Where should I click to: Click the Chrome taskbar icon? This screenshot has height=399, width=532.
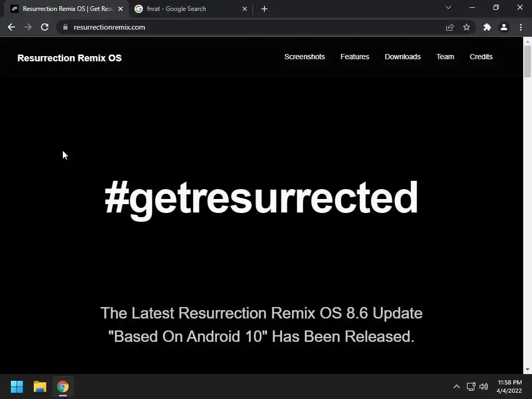63,387
